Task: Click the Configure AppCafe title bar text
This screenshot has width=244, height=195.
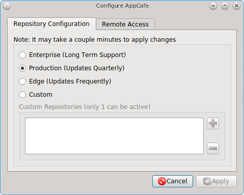Action: 122,6
